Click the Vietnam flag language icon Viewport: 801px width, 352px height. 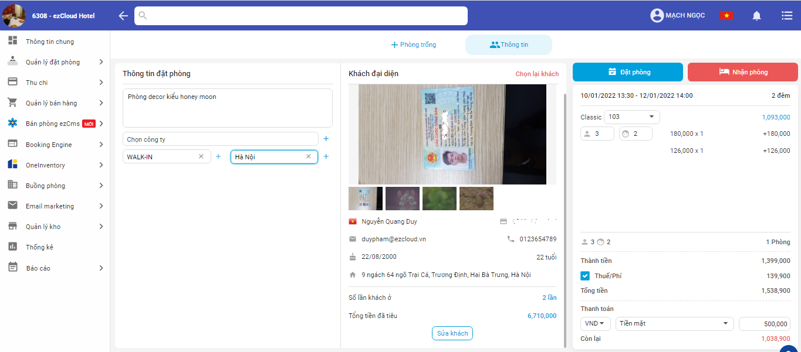pos(726,16)
